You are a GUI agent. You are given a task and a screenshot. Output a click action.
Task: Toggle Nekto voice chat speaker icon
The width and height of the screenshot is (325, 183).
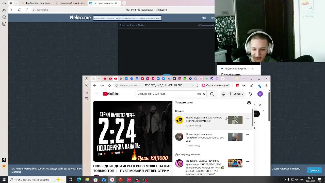[200, 25]
